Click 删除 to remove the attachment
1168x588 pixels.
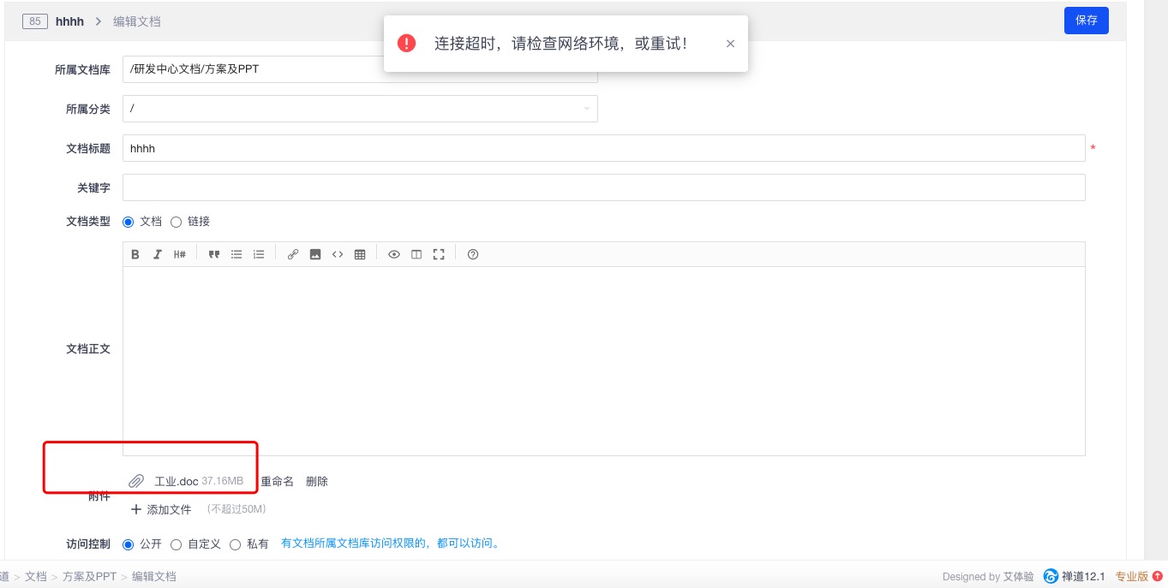coord(317,482)
